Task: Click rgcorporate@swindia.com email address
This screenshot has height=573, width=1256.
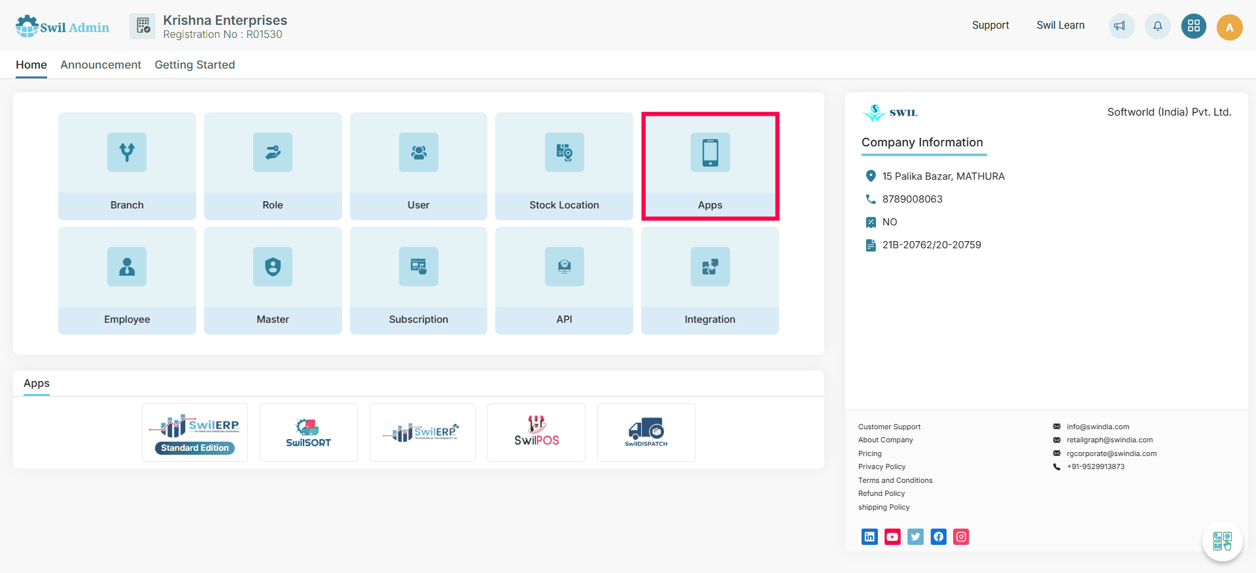Action: point(1111,453)
